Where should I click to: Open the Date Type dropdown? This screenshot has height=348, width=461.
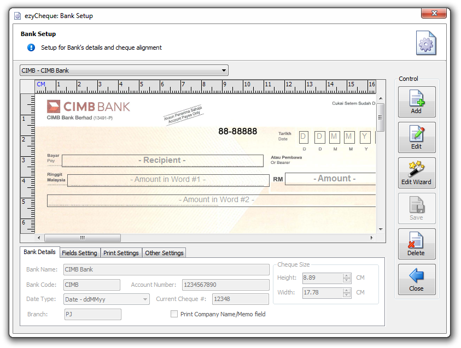(107, 299)
